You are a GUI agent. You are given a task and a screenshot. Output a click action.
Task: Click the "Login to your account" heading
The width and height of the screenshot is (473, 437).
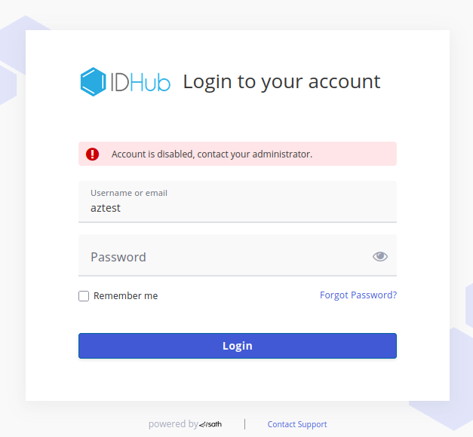pos(281,81)
